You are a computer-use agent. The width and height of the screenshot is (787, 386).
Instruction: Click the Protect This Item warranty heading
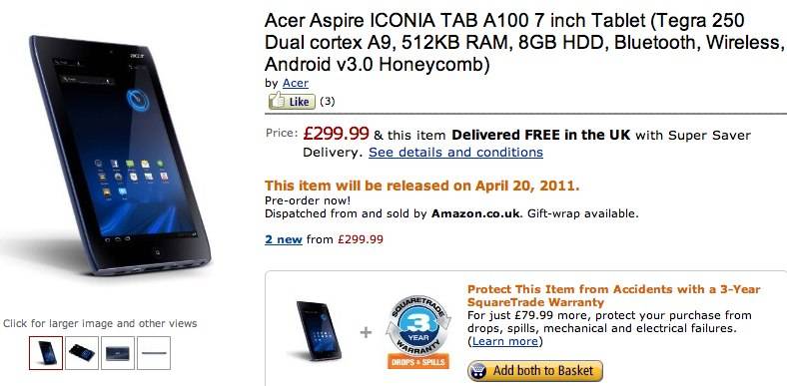click(x=614, y=296)
